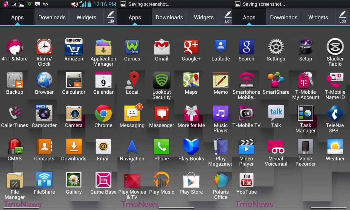
Task: Open the Settings gear app
Action: click(x=276, y=47)
